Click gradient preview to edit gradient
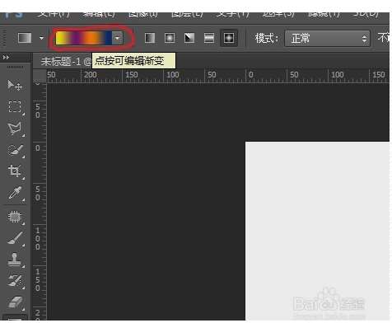 coord(84,38)
